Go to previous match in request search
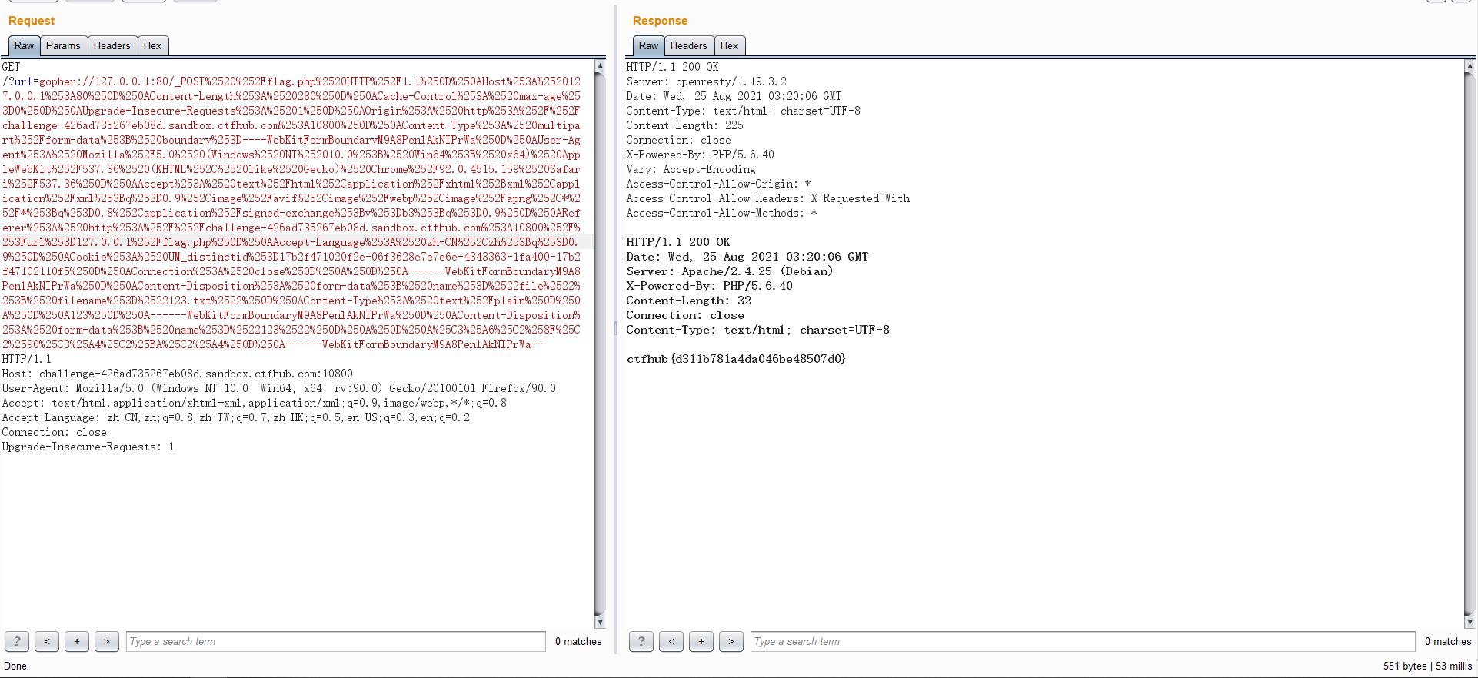The width and height of the screenshot is (1478, 678). (x=47, y=641)
